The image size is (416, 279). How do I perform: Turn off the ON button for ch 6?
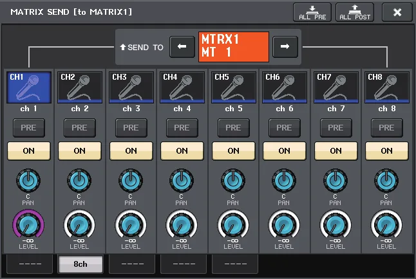point(285,151)
